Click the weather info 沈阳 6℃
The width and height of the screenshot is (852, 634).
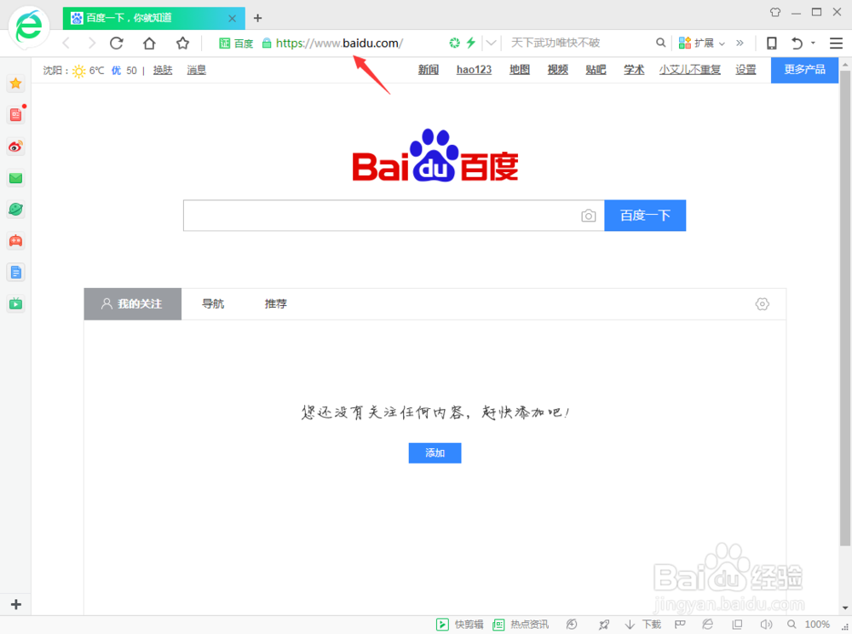tap(89, 71)
